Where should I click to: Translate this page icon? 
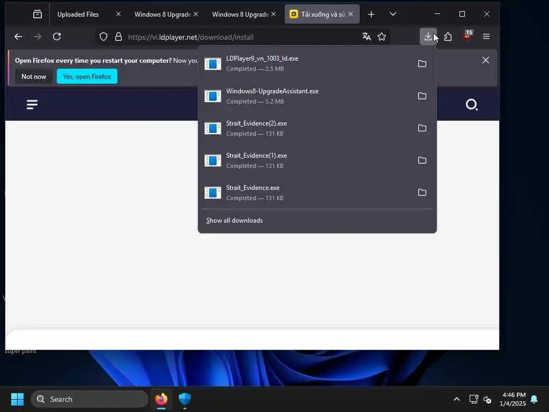(367, 36)
